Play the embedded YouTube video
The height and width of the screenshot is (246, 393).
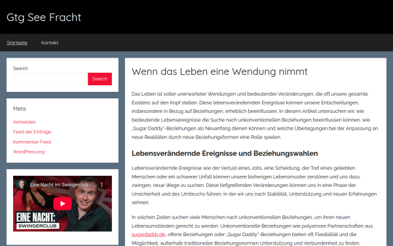62,203
